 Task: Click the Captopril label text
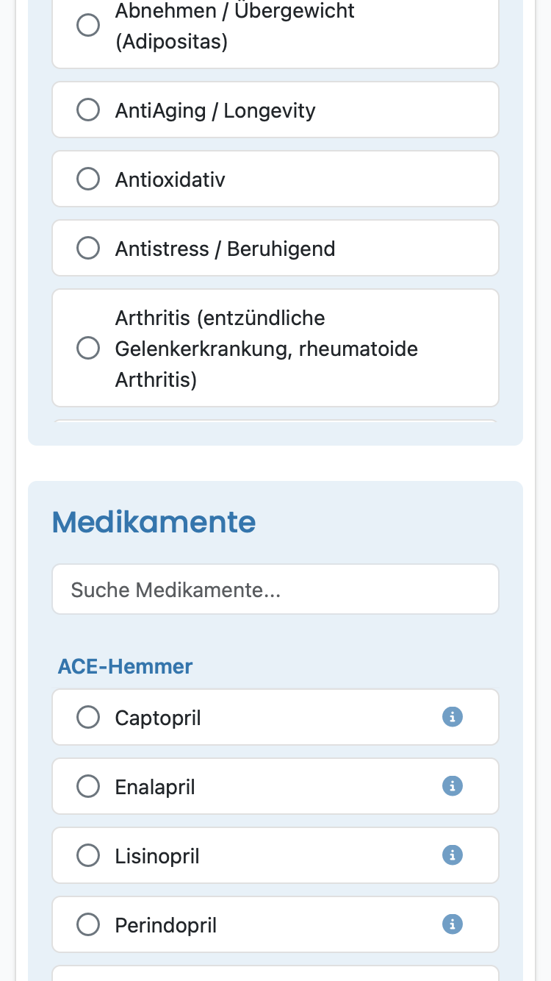click(158, 718)
